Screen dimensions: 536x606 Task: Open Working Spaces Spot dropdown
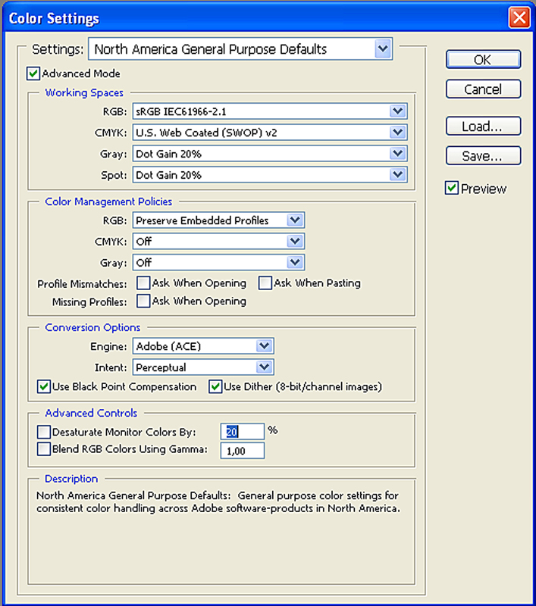pyautogui.click(x=270, y=175)
